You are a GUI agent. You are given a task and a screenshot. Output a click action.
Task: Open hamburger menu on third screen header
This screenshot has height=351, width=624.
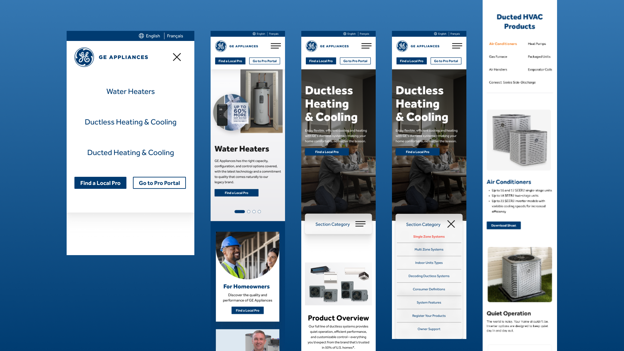point(366,46)
